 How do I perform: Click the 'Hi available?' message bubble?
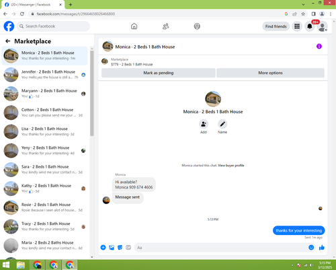[134, 184]
